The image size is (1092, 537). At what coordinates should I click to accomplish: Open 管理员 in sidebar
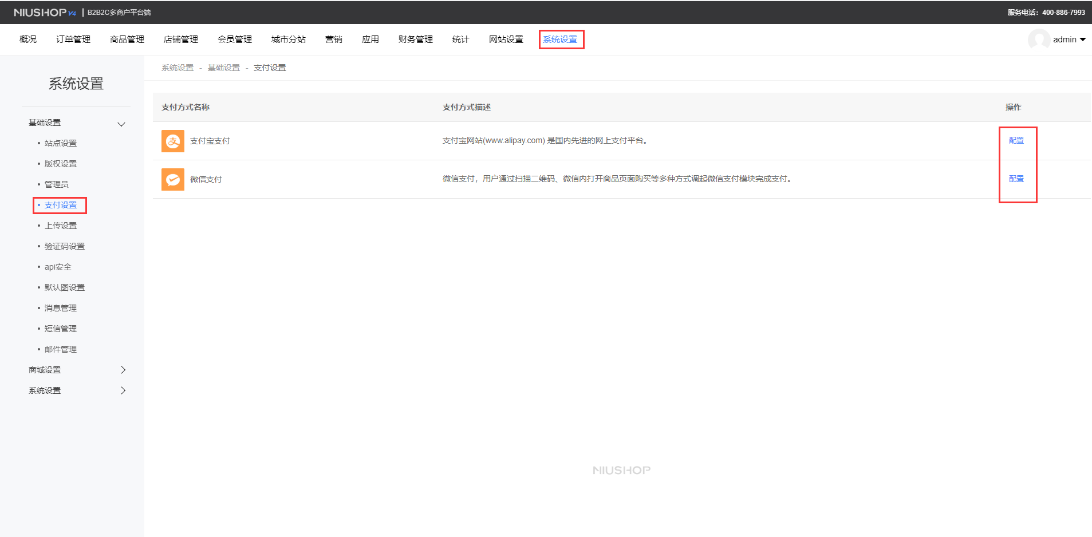[57, 184]
